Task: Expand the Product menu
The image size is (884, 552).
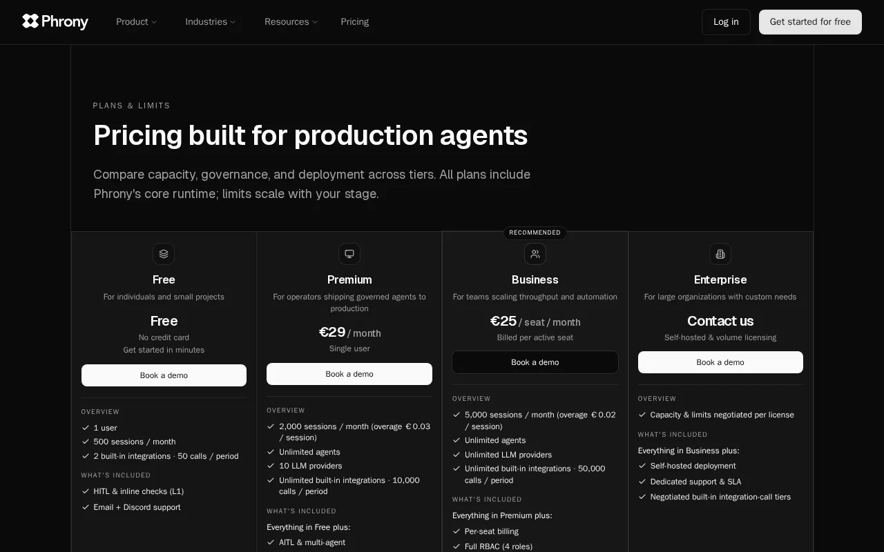Action: [x=136, y=22]
